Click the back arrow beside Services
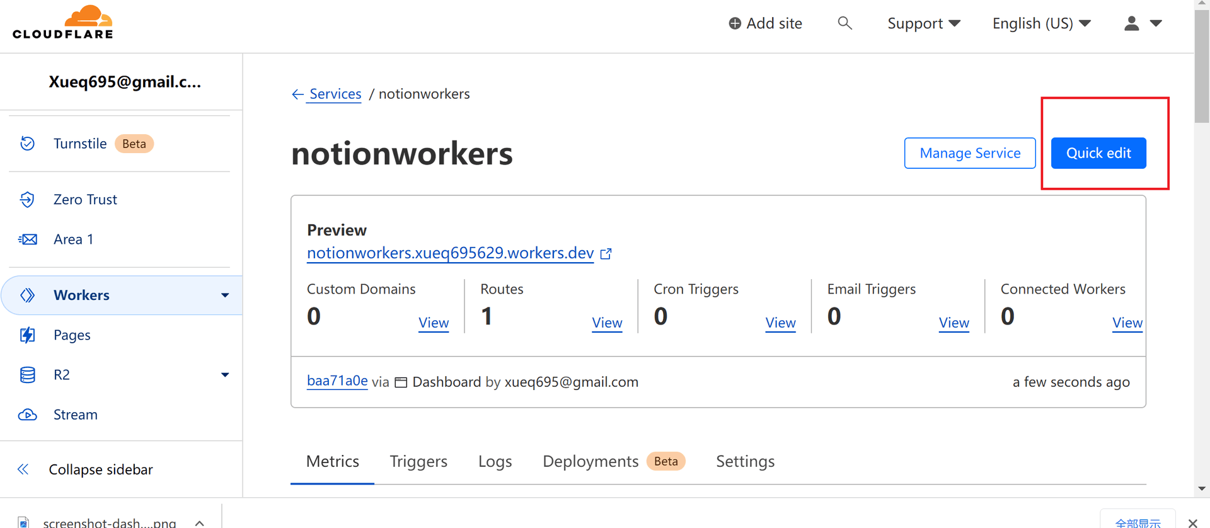This screenshot has width=1210, height=528. [297, 95]
